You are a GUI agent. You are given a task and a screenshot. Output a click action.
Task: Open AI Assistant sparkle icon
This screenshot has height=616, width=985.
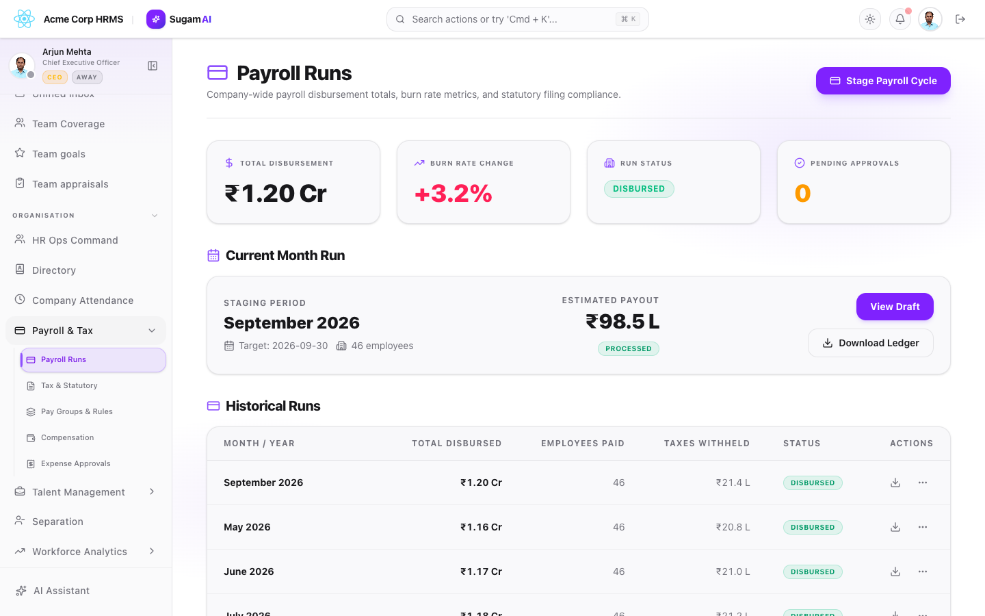click(21, 591)
